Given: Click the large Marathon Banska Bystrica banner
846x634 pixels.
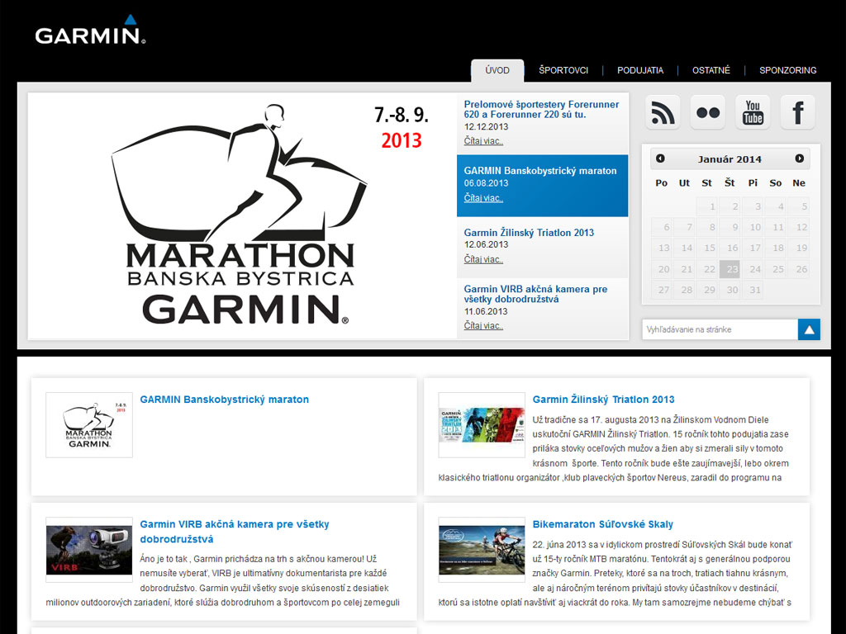Looking at the screenshot, I should 242,215.
